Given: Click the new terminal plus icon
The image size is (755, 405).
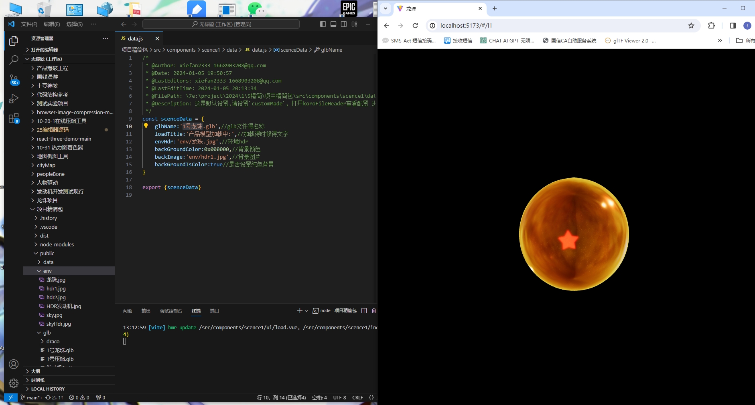Looking at the screenshot, I should 299,310.
